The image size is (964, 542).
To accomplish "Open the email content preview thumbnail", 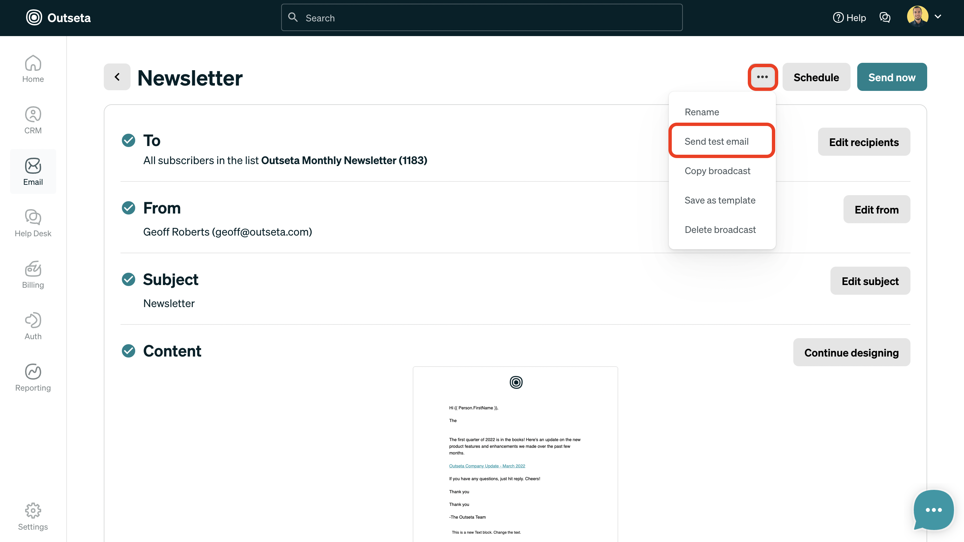I will click(x=515, y=454).
